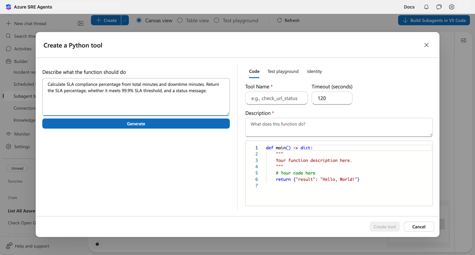Expand the right side panel
This screenshot has height=255, width=475.
click(463, 40)
